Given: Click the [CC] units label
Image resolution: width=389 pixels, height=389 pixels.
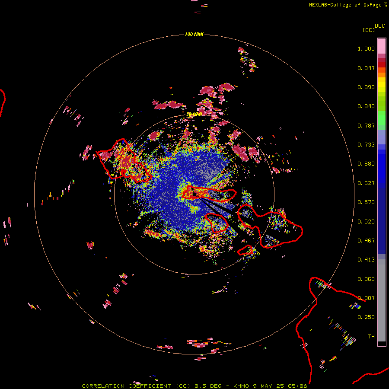Looking at the screenshot, I should [369, 30].
